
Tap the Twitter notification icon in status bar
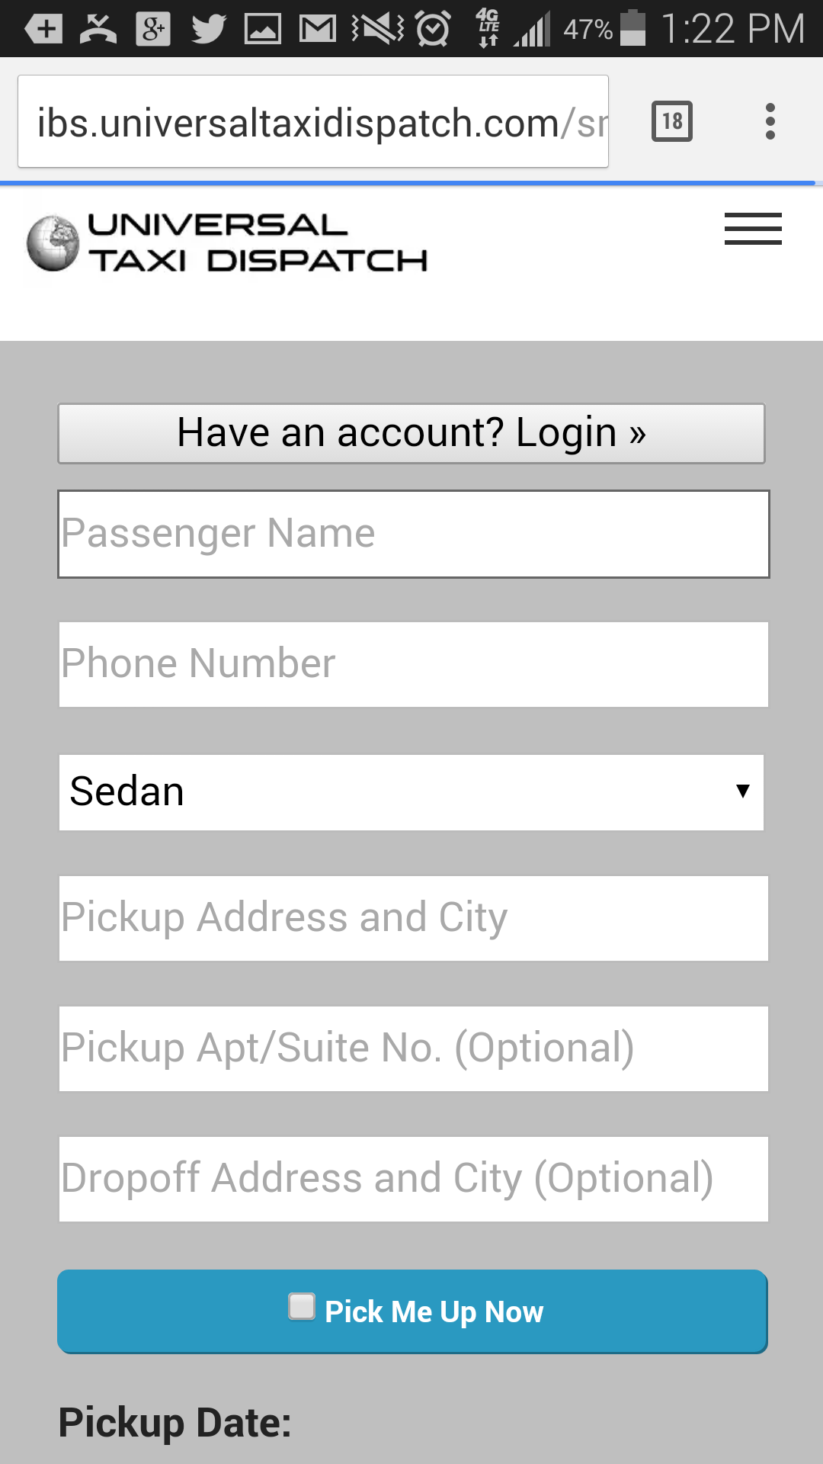coord(208,29)
